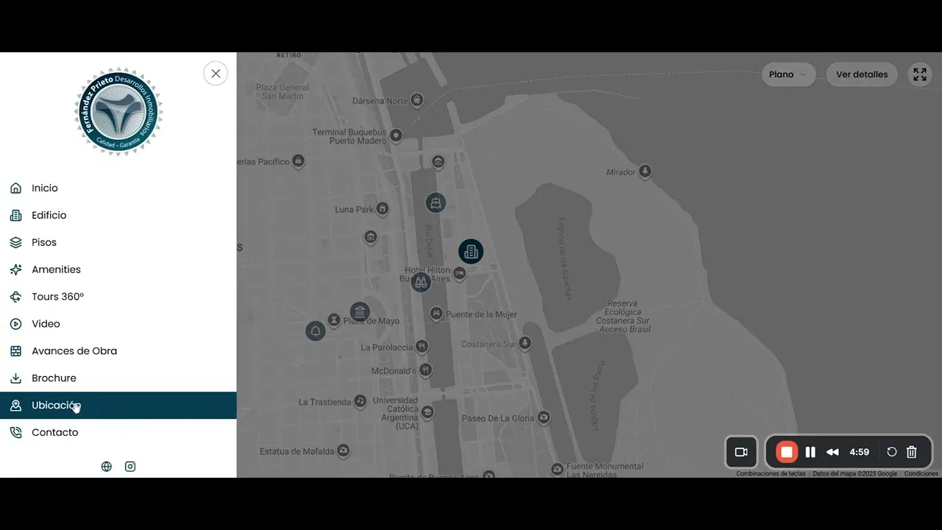Viewport: 942px width, 530px height.
Task: Click Reserva Ecológica Costanera Sur label
Action: tap(623, 317)
